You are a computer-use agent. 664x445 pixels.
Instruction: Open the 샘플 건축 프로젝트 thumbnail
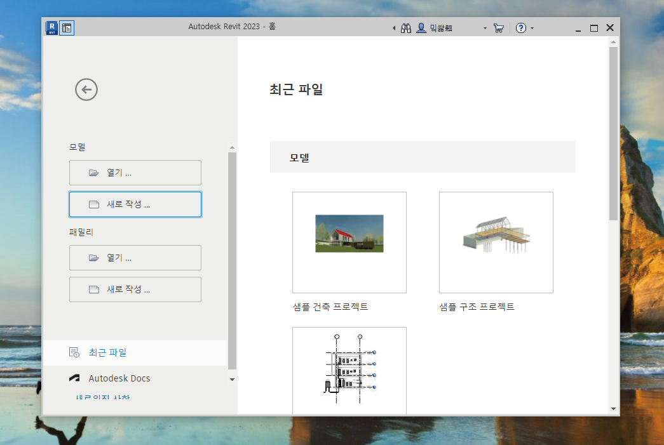[x=349, y=242]
